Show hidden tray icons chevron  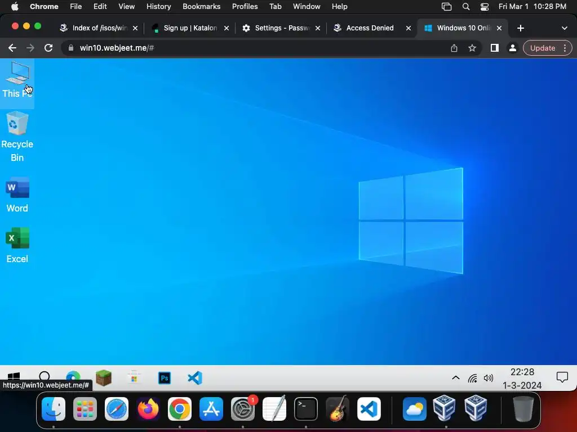click(455, 377)
